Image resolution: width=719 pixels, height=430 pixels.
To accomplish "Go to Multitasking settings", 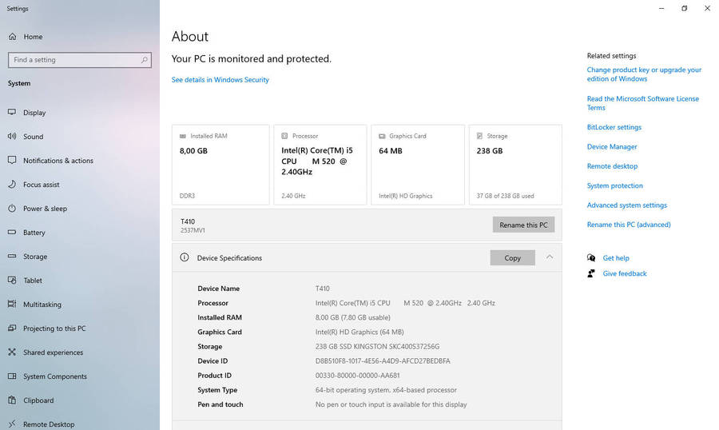I will coord(42,305).
